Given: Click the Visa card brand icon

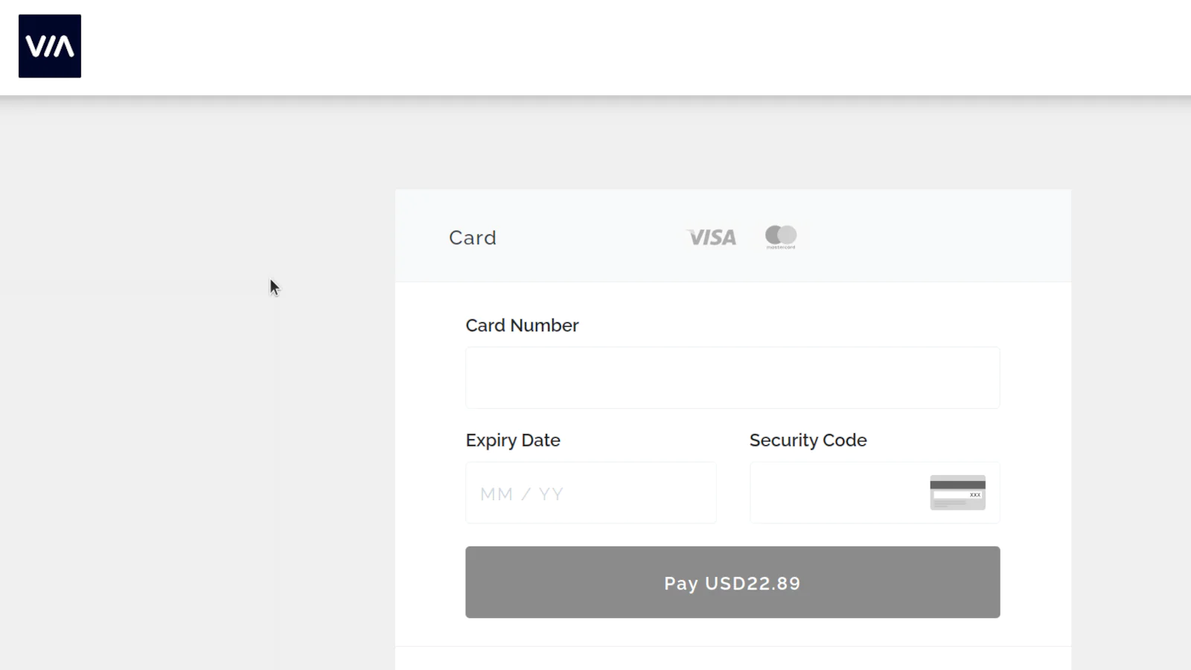Looking at the screenshot, I should (x=711, y=237).
